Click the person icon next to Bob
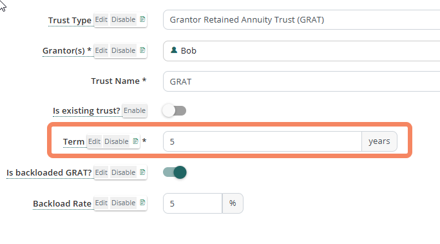 pos(174,50)
